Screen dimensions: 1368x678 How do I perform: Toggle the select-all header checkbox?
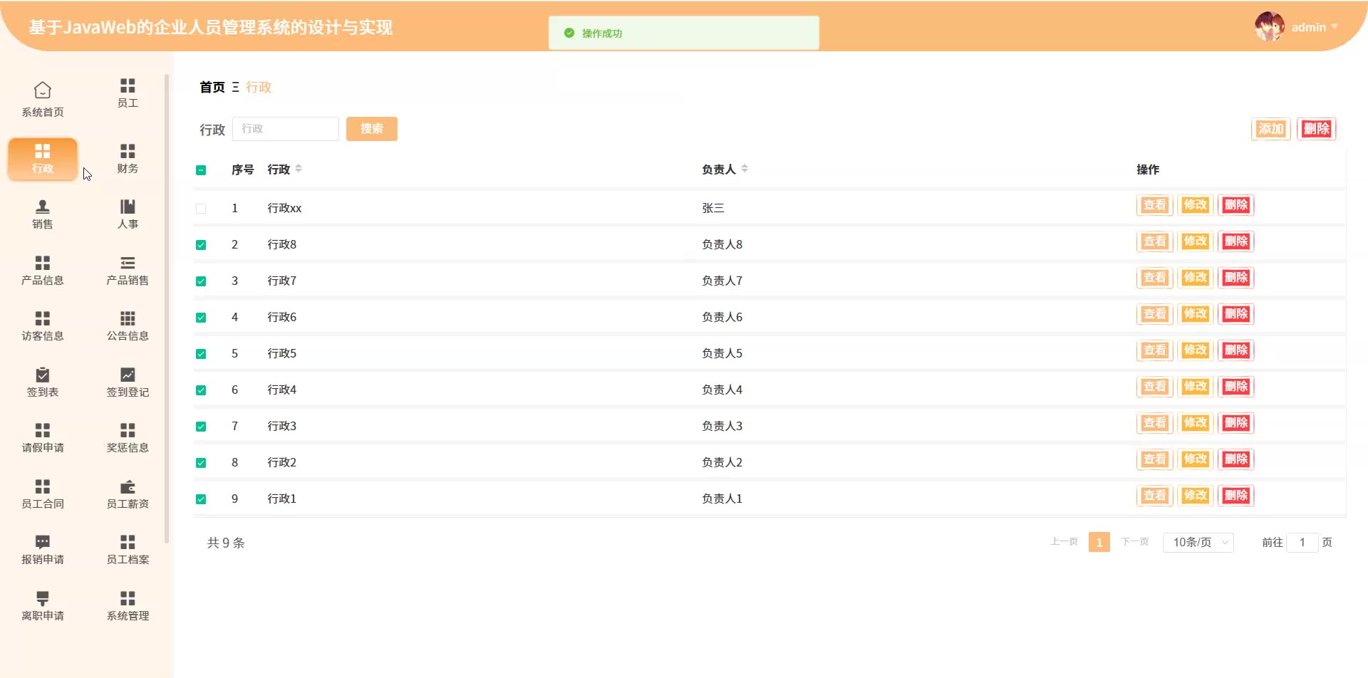coord(201,170)
